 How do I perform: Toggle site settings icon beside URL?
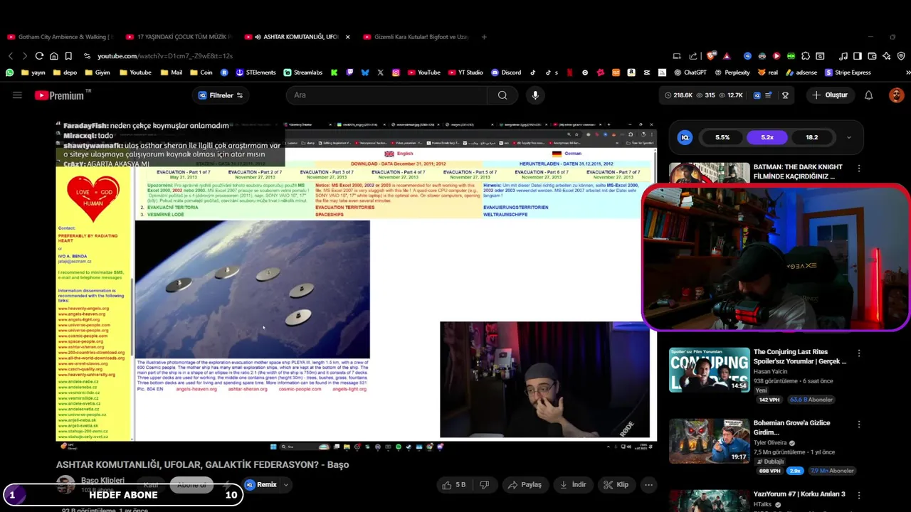(x=87, y=55)
